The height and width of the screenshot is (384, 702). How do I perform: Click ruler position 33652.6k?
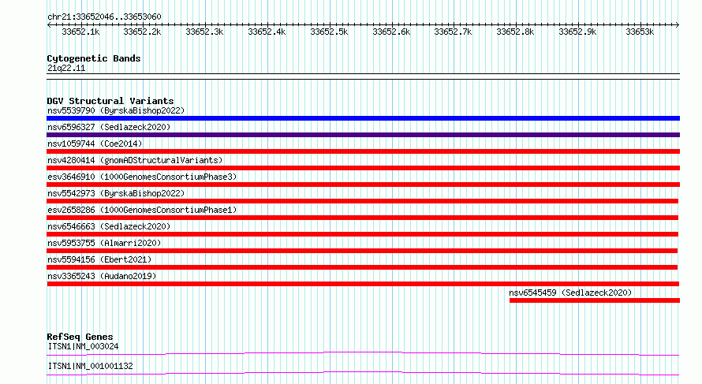point(391,32)
